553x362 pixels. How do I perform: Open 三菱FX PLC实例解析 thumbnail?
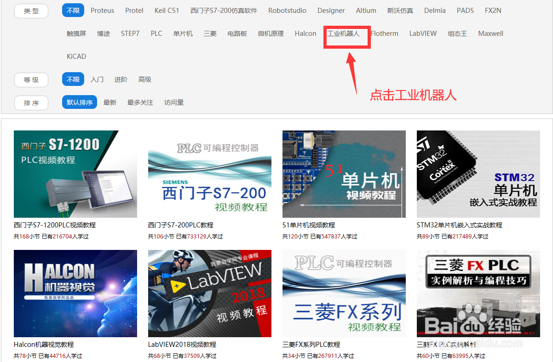[478, 294]
